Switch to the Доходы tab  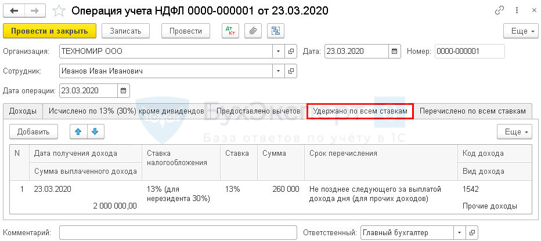pyautogui.click(x=23, y=111)
